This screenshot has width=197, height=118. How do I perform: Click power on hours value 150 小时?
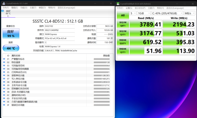[x=105, y=42]
